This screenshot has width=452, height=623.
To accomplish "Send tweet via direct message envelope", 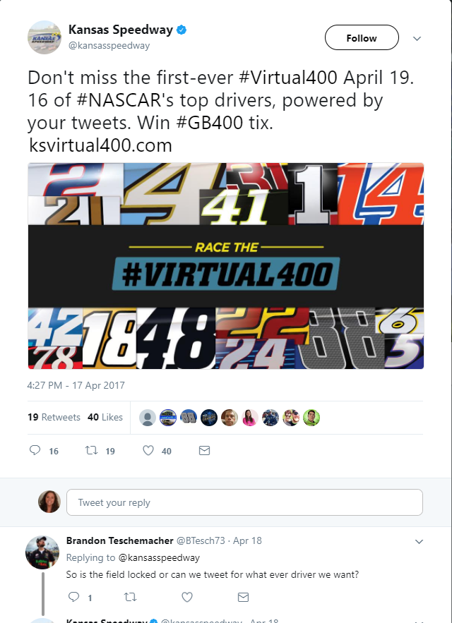I will (x=204, y=450).
